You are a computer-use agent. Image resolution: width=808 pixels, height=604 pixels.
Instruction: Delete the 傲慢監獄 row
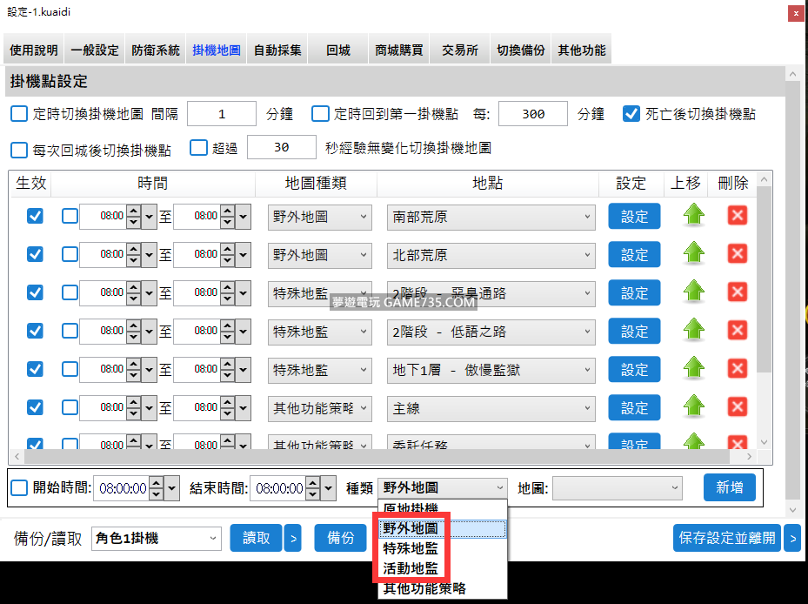click(738, 369)
